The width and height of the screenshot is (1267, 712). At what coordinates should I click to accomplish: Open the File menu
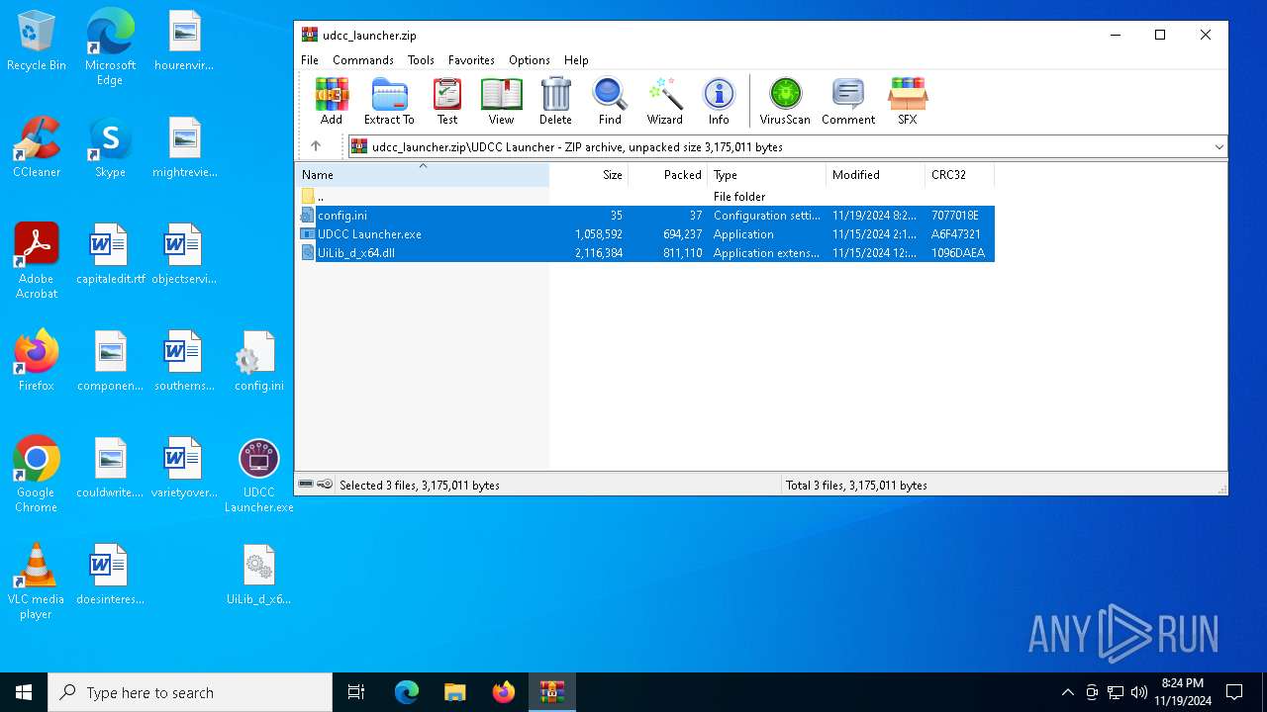[x=310, y=60]
